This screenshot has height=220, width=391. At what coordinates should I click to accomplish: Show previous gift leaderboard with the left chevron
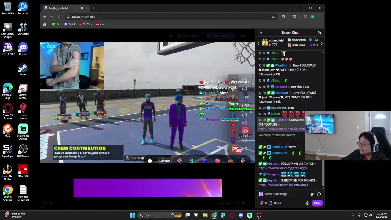coord(258,44)
